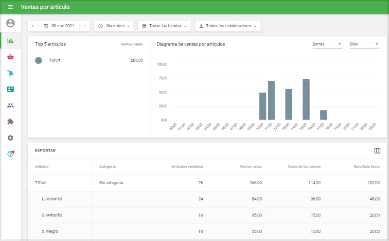389x241 pixels.
Task: Open the settings gear icon
Action: [x=10, y=138]
